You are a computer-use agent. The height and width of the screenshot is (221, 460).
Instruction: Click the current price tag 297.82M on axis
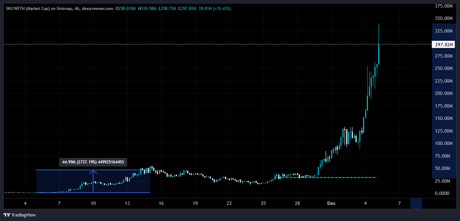[444, 45]
